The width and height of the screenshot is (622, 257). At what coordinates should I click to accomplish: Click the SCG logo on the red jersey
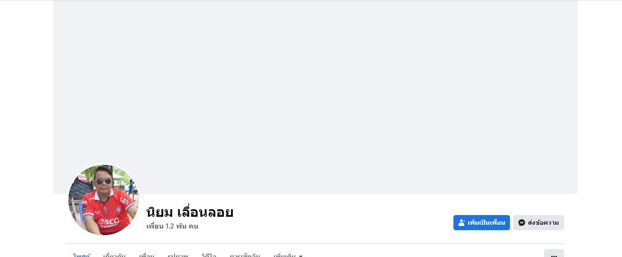click(109, 221)
